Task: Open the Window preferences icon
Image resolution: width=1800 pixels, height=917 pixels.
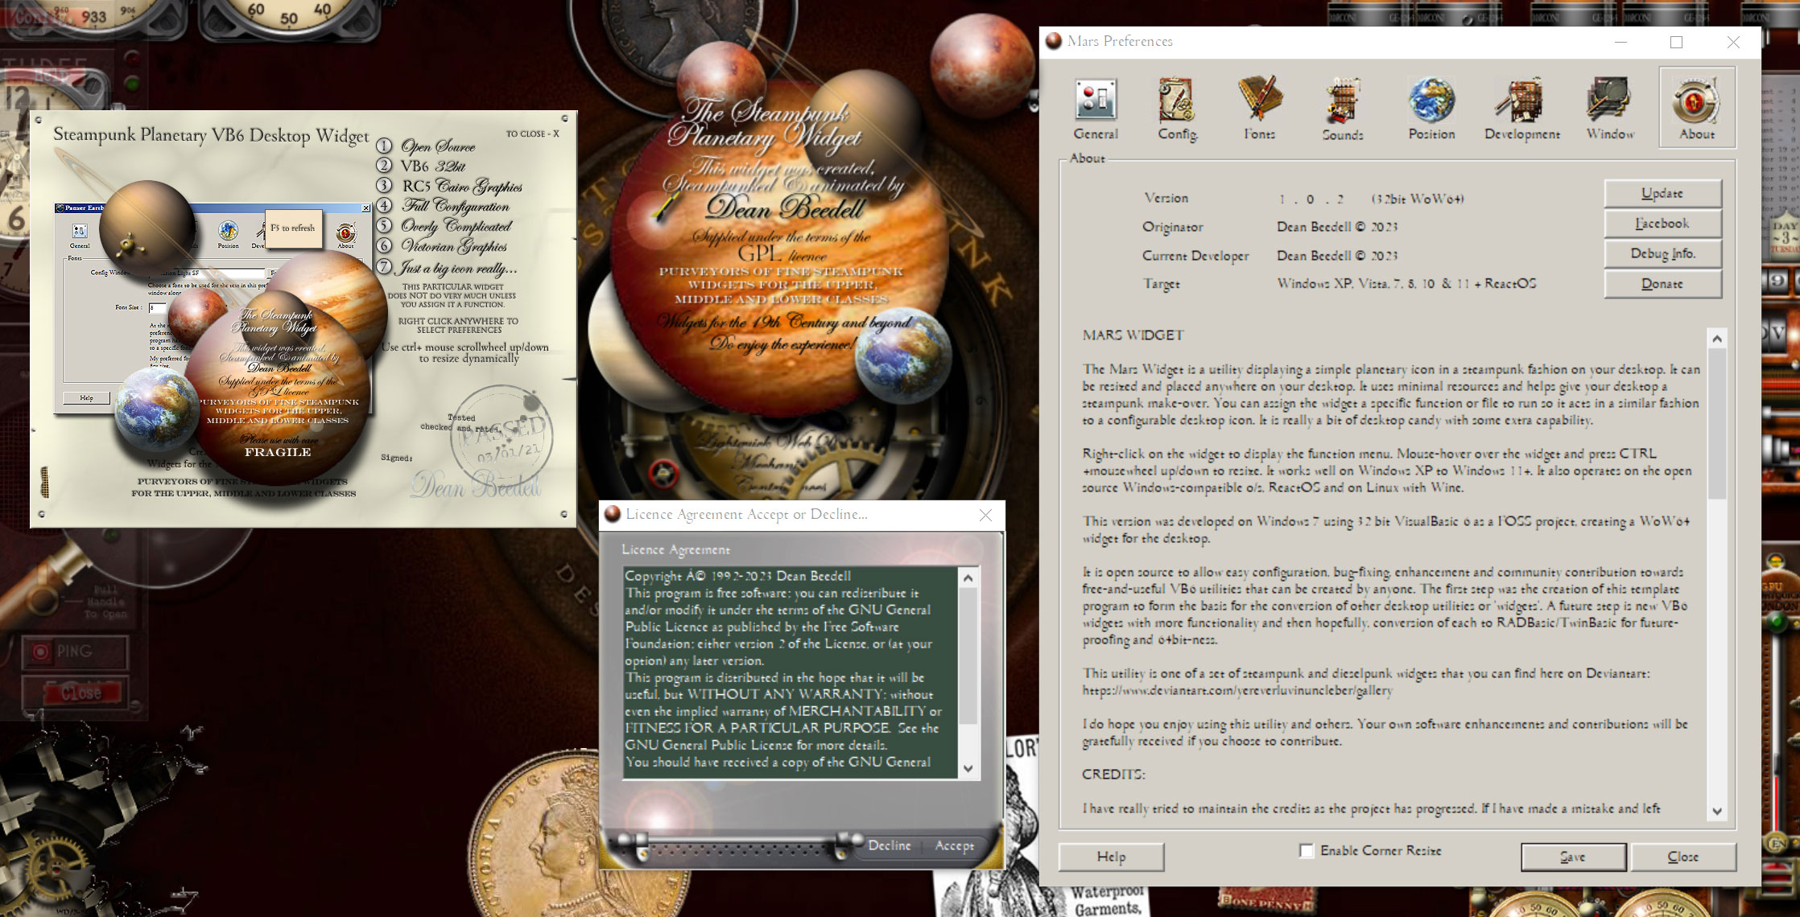Action: (x=1610, y=109)
